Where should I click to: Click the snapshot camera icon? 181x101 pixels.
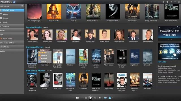pos(77,98)
